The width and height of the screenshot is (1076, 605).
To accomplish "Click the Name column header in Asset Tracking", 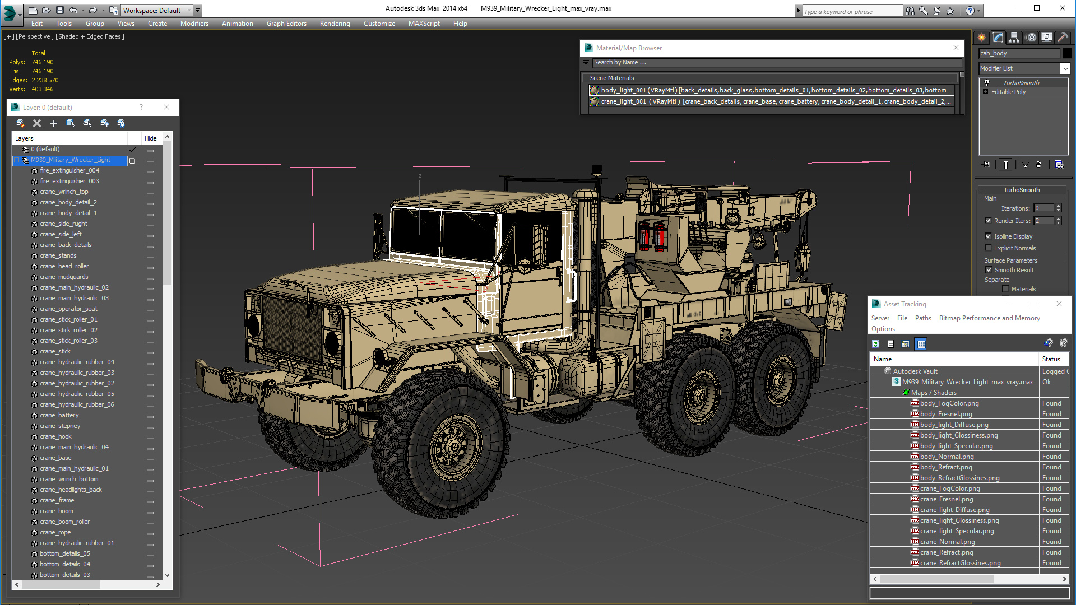I will tap(954, 359).
